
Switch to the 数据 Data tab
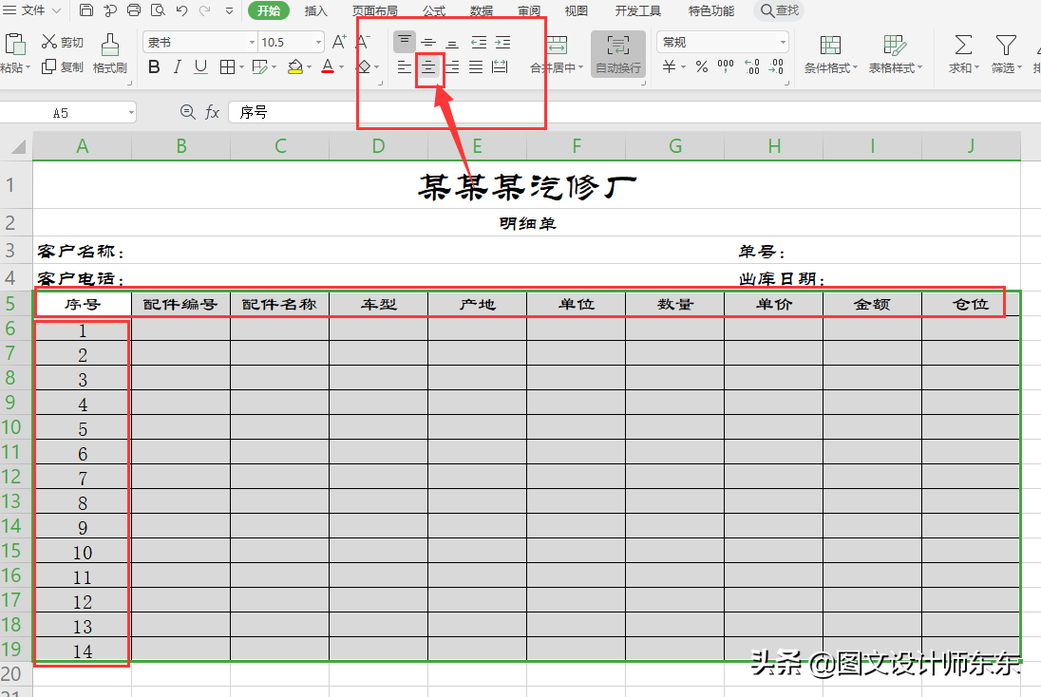coord(482,10)
